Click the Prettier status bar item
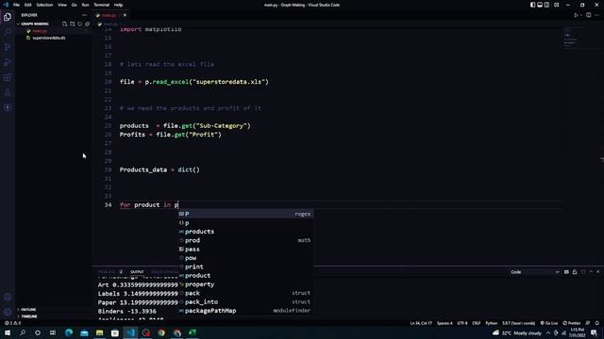 [x=572, y=323]
